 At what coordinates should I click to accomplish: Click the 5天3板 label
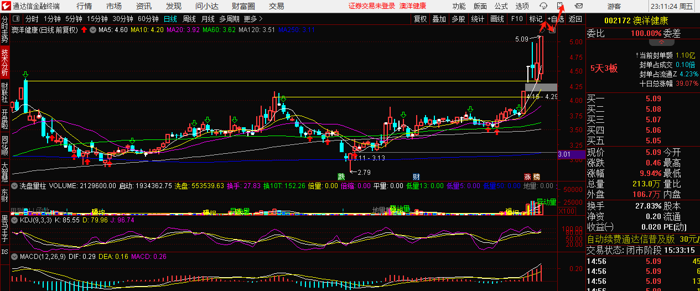pos(604,69)
